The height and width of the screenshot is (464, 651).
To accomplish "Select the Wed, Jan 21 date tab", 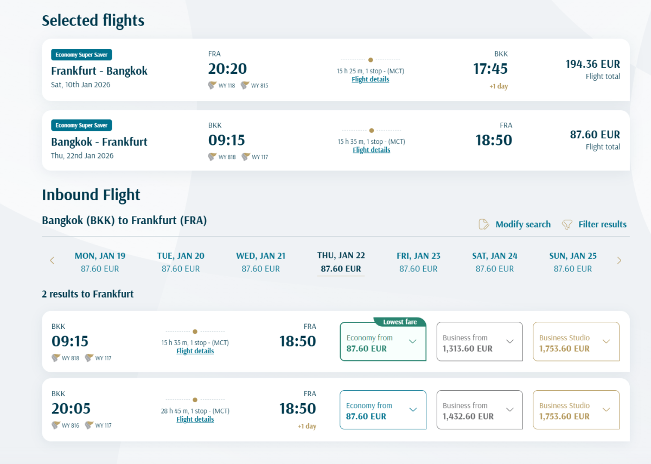I will (x=260, y=262).
